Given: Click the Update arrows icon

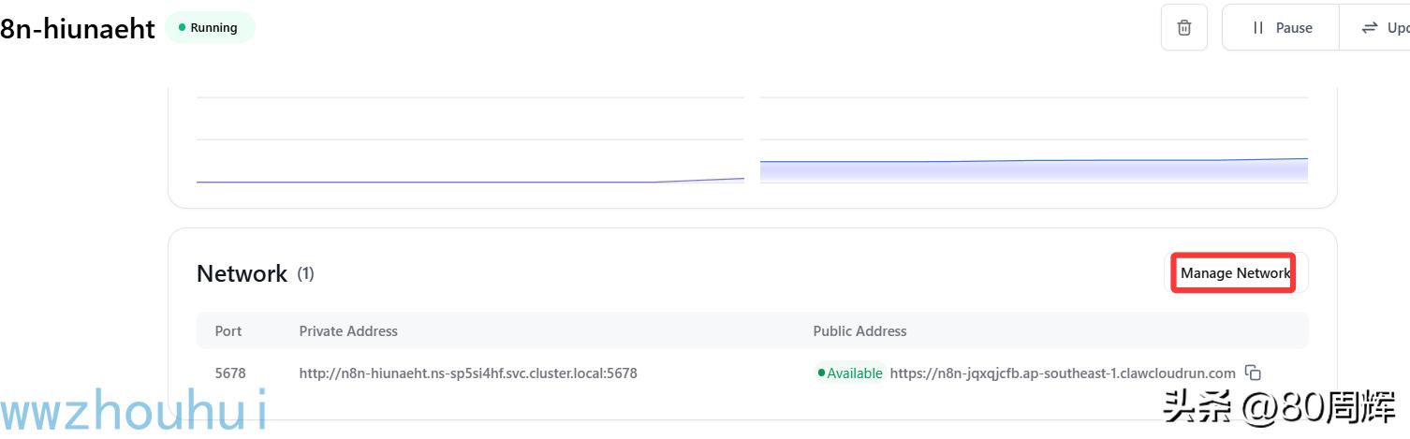Looking at the screenshot, I should coord(1370,28).
